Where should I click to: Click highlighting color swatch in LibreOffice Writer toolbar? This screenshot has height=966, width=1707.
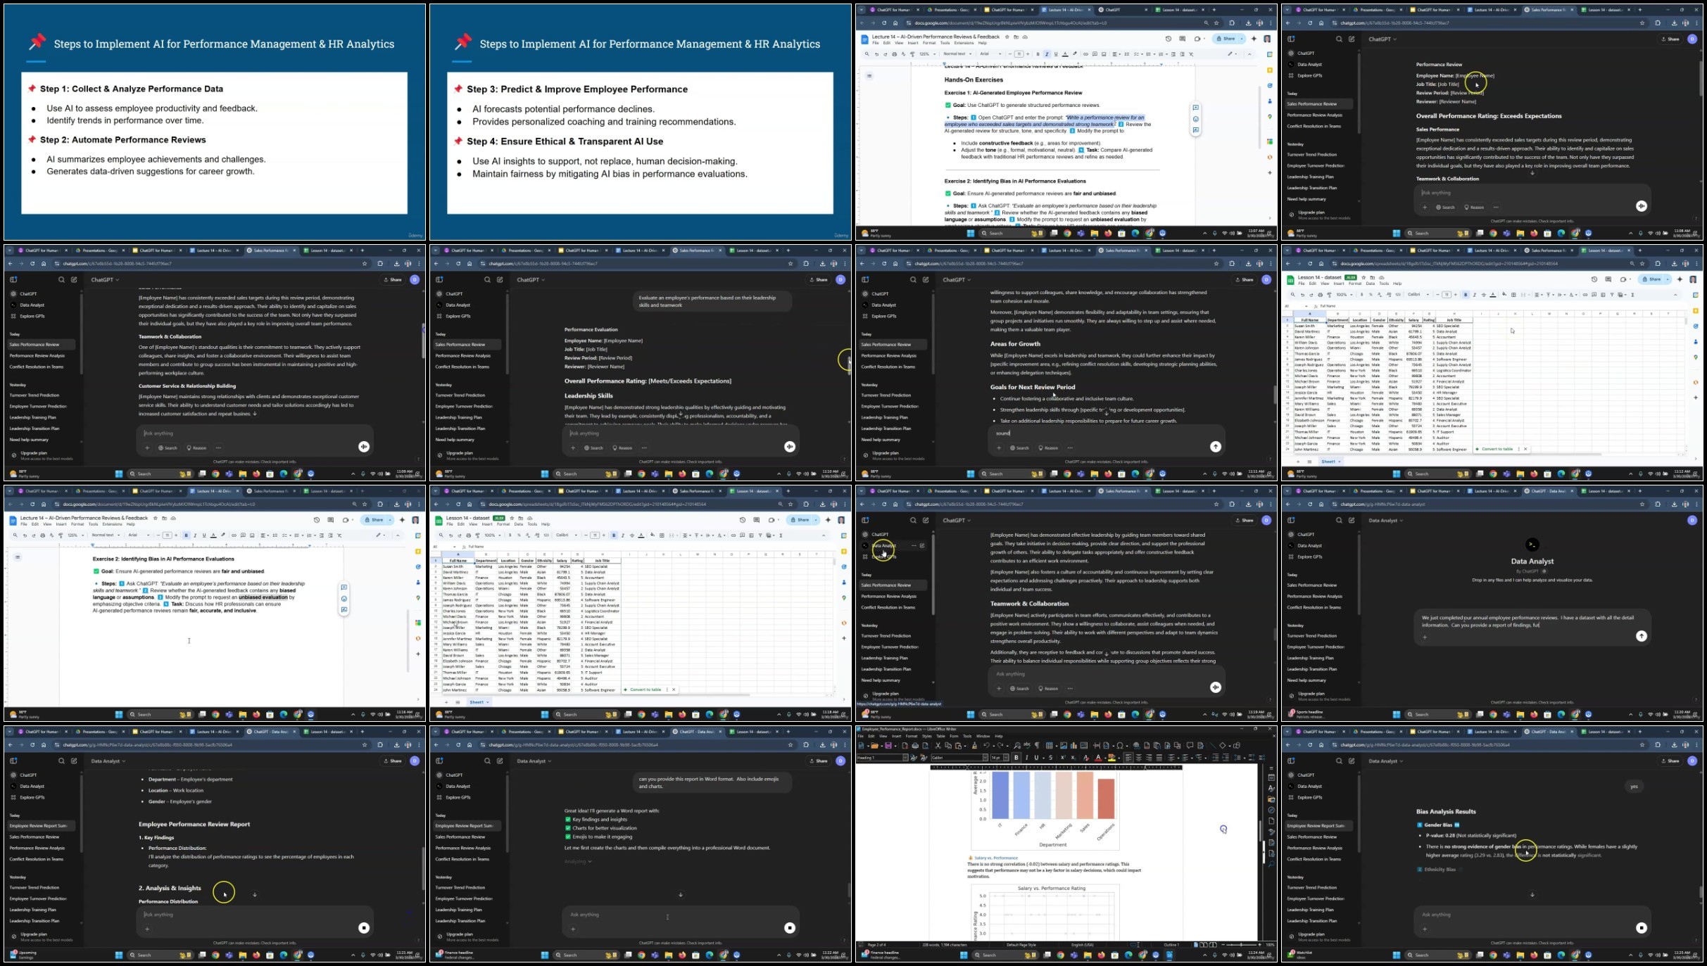click(x=1111, y=758)
